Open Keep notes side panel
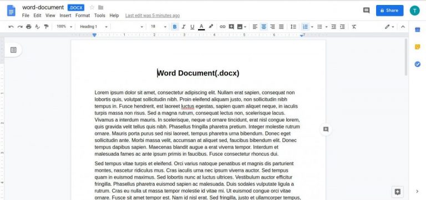This screenshot has width=426, height=200. [418, 47]
